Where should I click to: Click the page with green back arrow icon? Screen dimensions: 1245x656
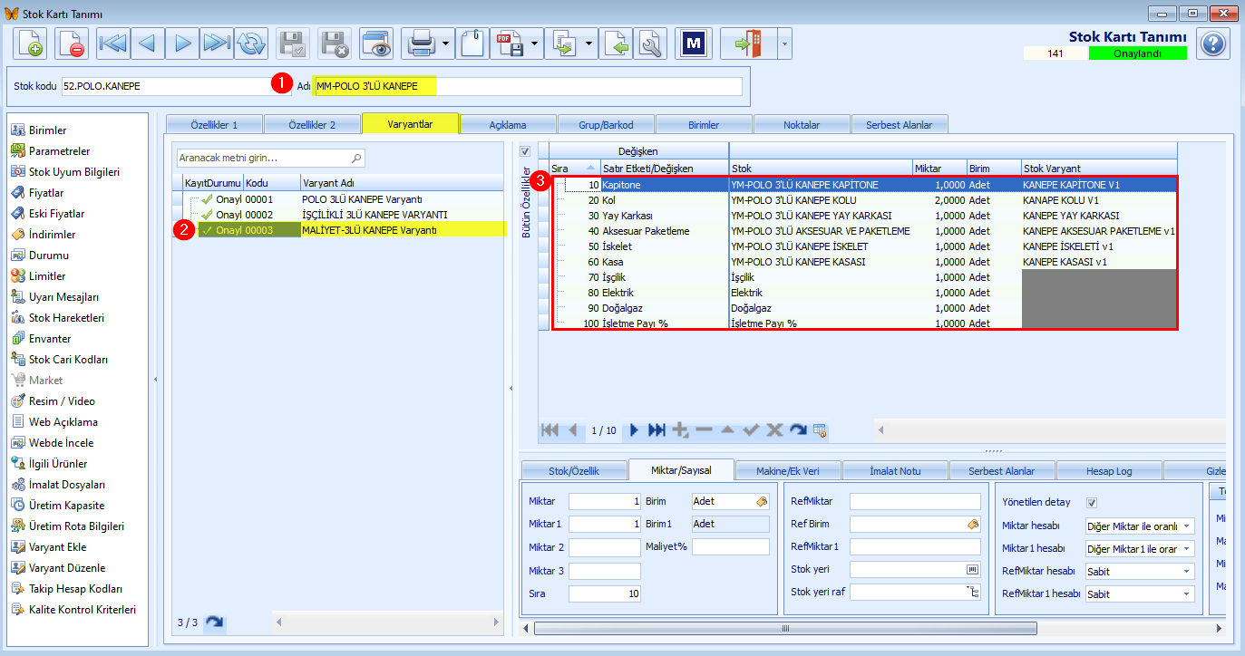pyautogui.click(x=617, y=43)
